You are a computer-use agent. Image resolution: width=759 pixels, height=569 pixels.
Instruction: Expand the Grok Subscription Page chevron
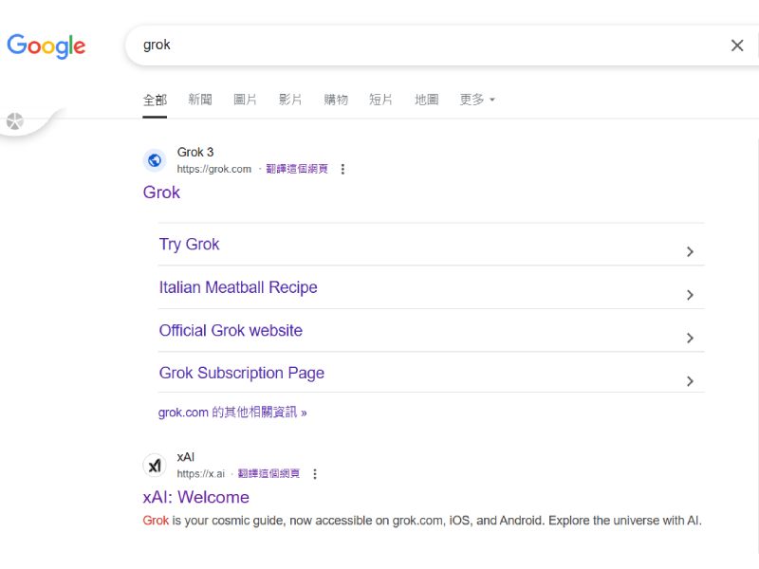(x=691, y=381)
